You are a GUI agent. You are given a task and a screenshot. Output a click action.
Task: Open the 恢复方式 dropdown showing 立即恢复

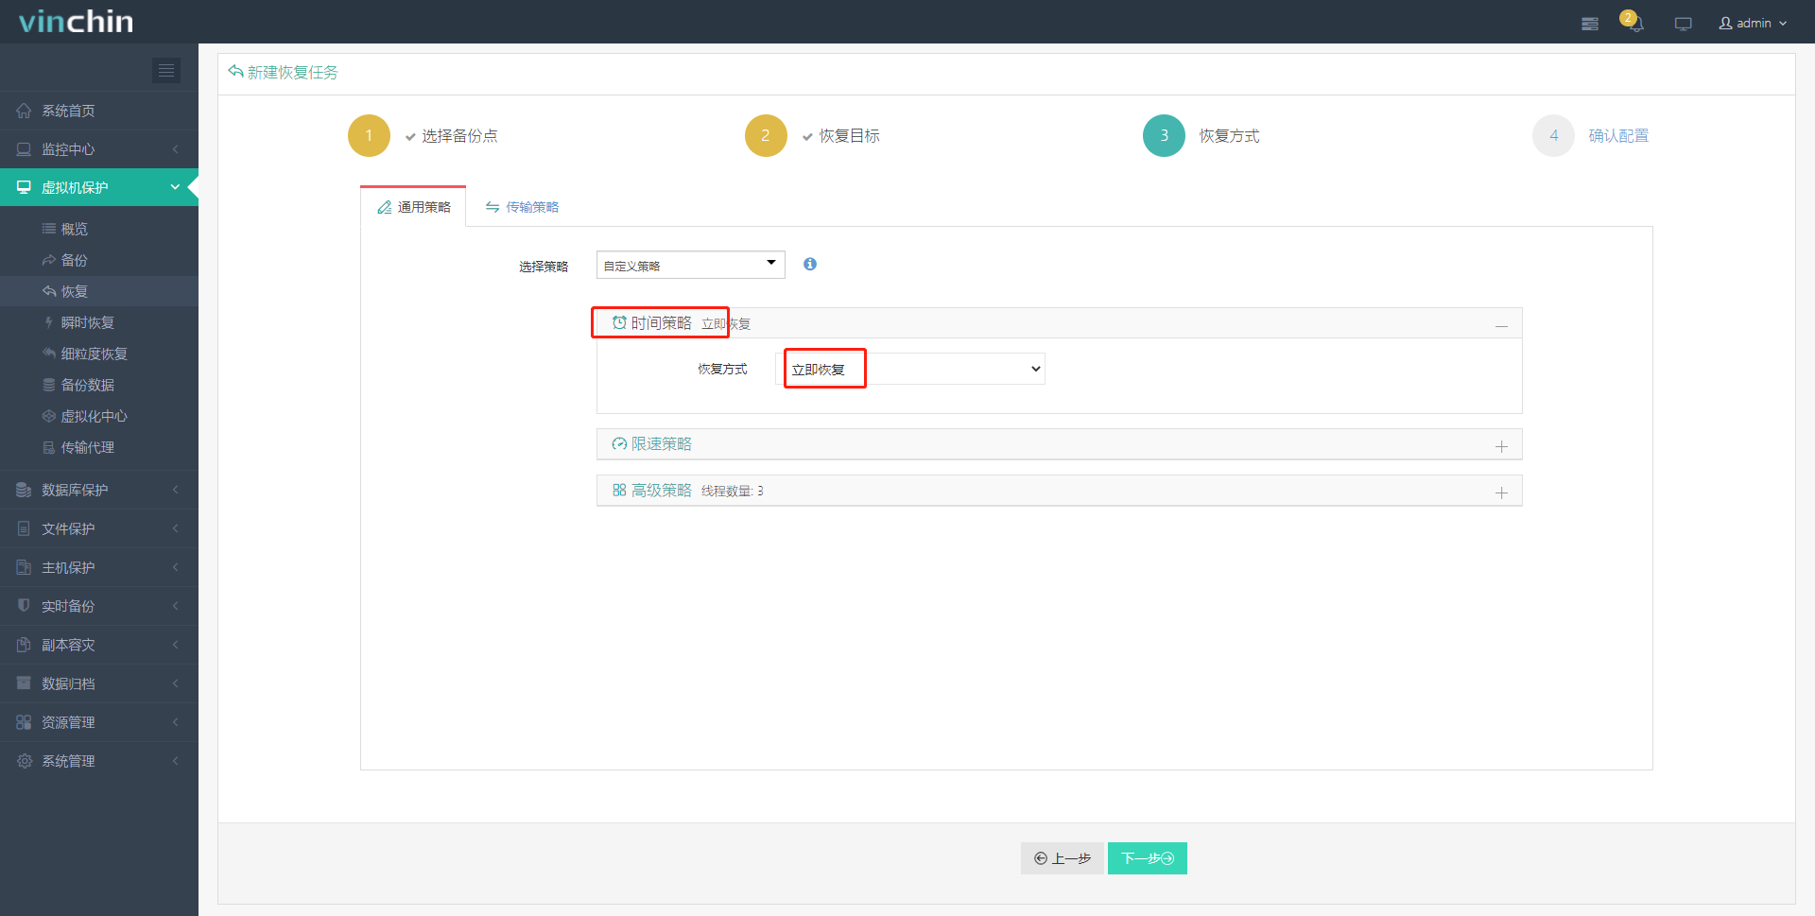912,368
